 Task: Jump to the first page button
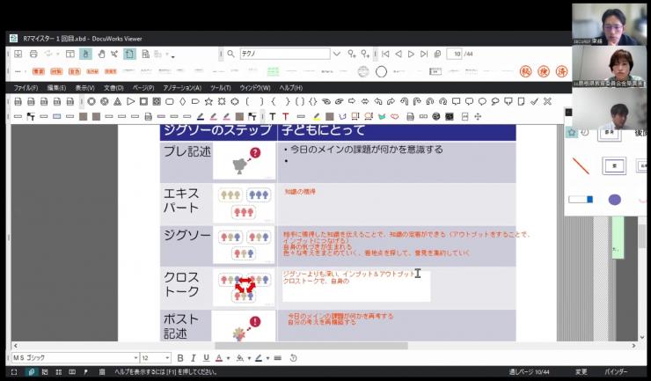click(385, 54)
